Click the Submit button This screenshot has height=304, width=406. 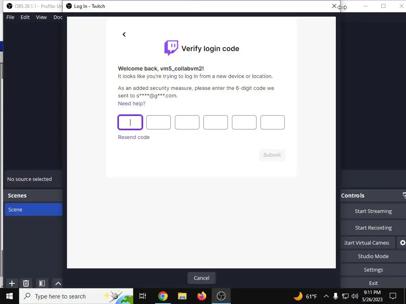[272, 155]
